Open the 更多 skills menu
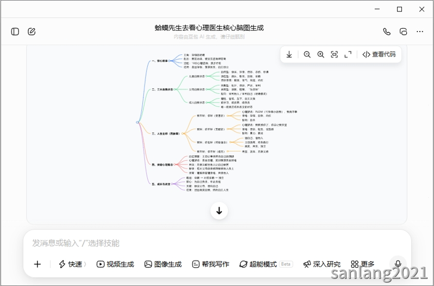The height and width of the screenshot is (286, 434). tap(363, 264)
